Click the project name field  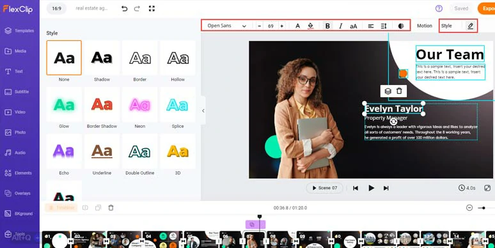pos(91,8)
